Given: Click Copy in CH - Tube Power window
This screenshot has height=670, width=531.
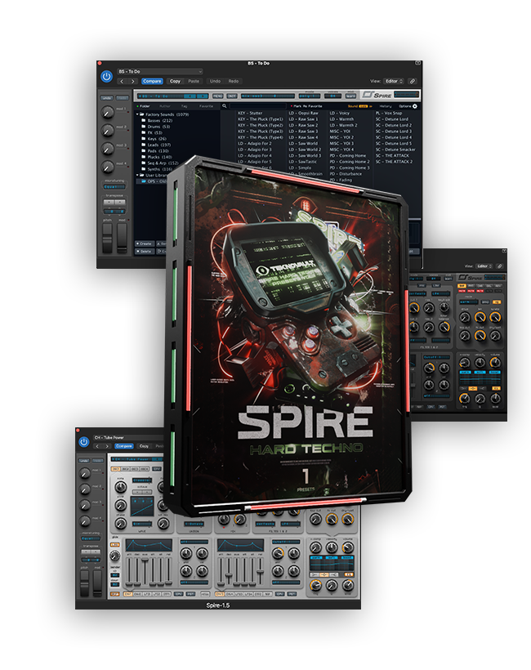Looking at the screenshot, I should tap(144, 446).
